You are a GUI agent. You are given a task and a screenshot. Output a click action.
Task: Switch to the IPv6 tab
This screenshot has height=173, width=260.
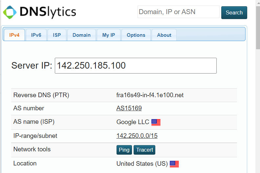point(36,35)
